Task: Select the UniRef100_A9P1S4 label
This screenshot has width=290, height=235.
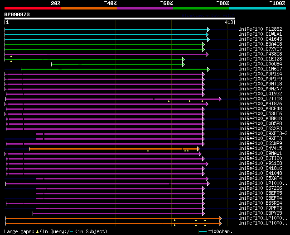Action: [260, 74]
